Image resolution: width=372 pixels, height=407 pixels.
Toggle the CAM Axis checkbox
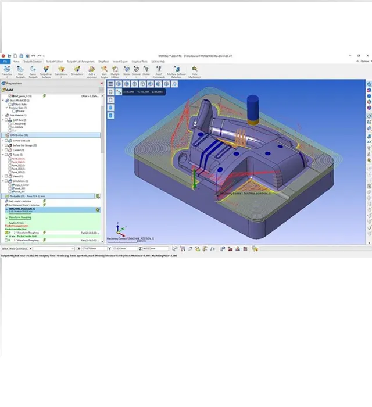pos(6,120)
